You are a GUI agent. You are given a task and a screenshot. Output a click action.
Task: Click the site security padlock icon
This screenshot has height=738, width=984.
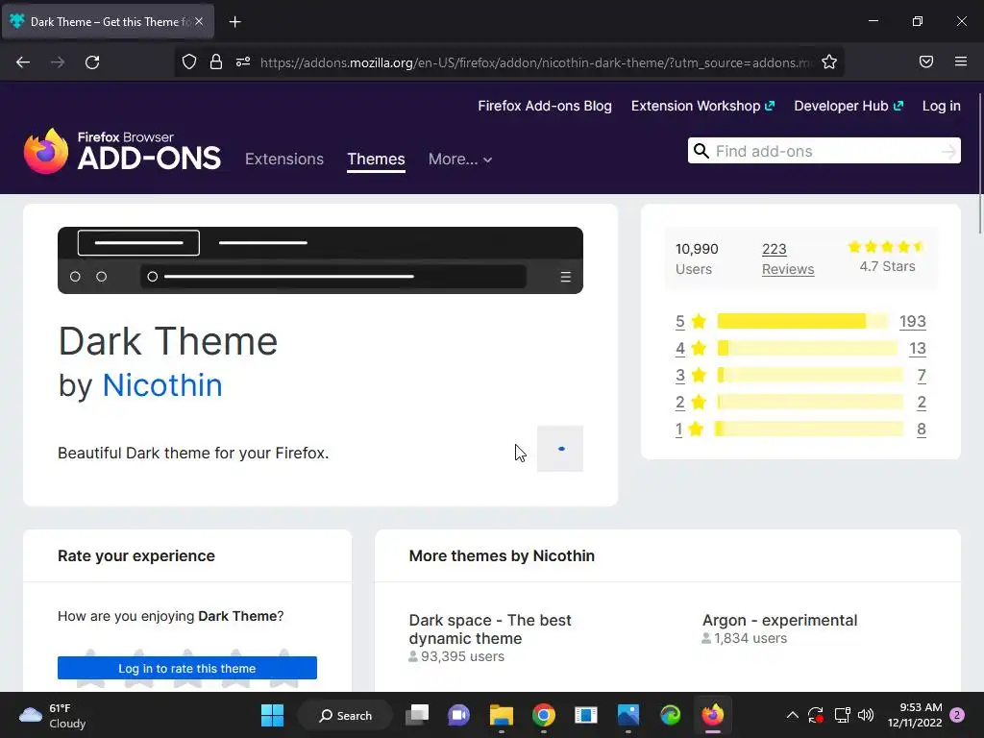click(x=216, y=61)
